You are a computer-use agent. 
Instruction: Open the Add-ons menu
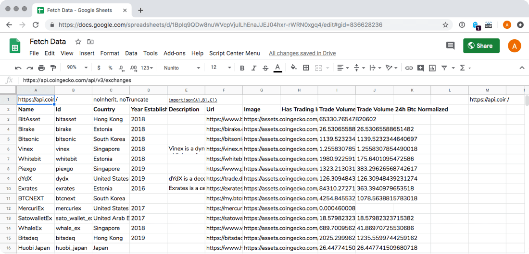click(175, 53)
